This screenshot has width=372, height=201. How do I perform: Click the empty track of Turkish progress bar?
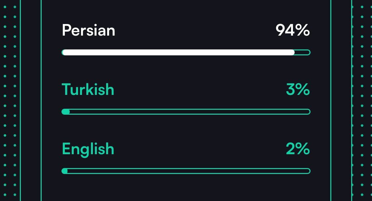click(x=188, y=112)
